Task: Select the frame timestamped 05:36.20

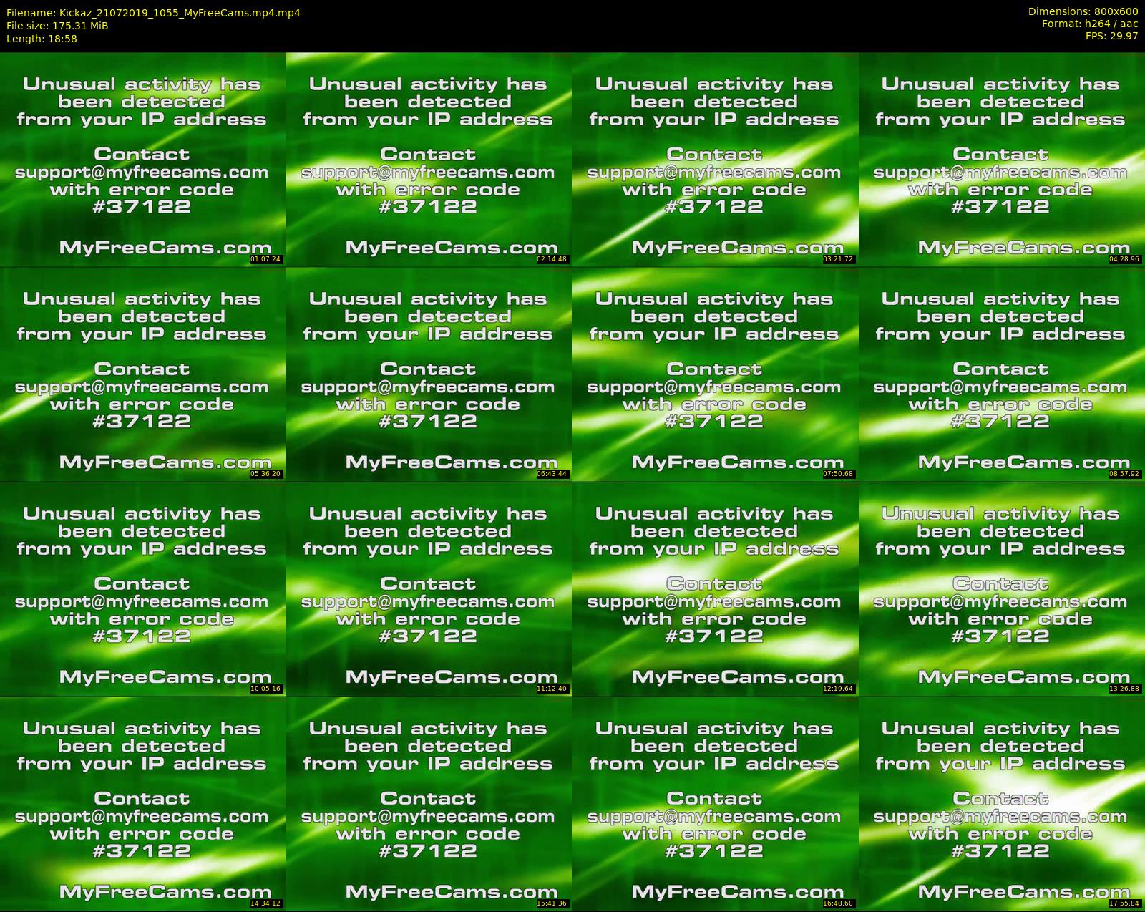Action: pyautogui.click(x=142, y=374)
